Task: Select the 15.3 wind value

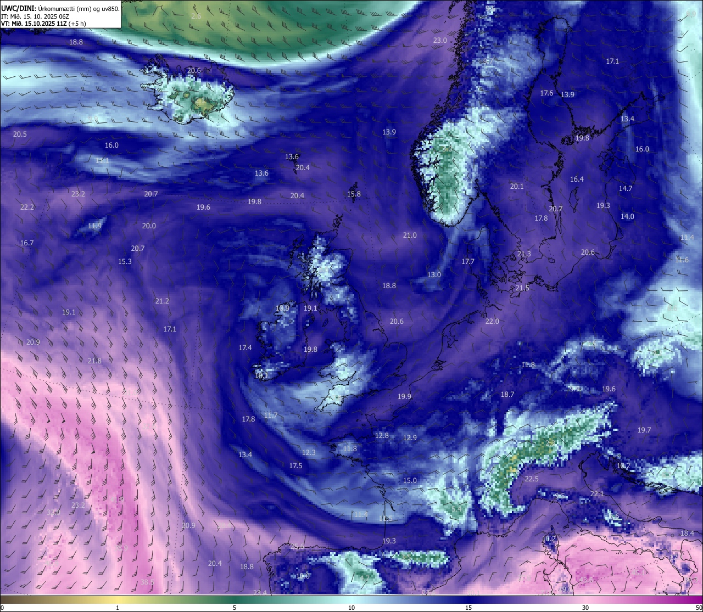Action: [125, 262]
